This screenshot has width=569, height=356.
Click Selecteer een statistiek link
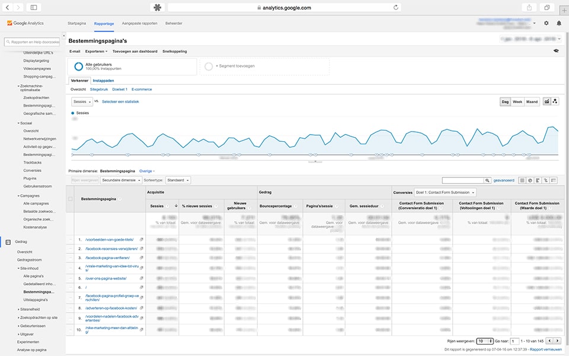click(x=120, y=101)
